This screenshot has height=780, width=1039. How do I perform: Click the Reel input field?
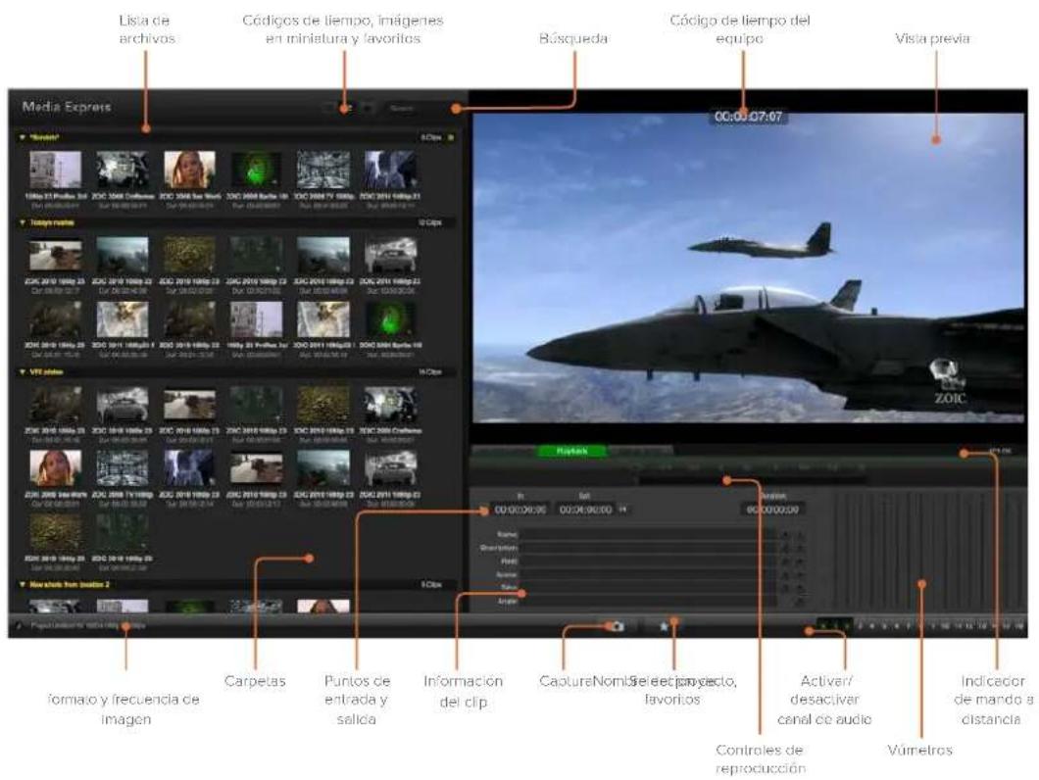(647, 561)
